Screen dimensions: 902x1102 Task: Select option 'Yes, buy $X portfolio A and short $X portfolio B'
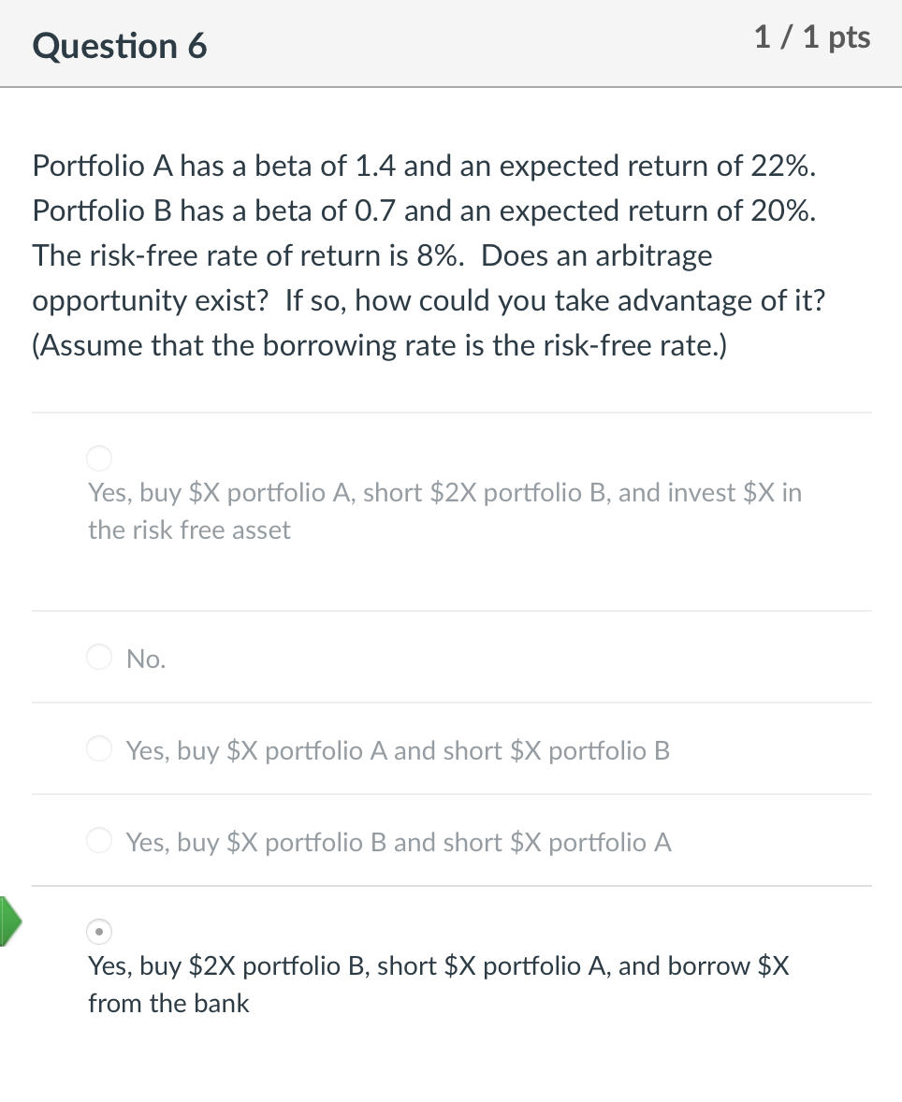98,748
